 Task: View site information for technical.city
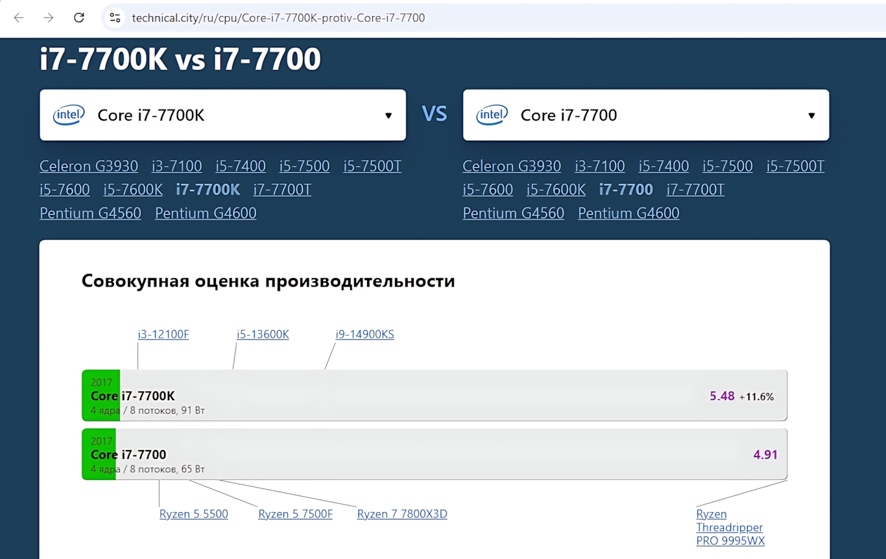(x=115, y=18)
